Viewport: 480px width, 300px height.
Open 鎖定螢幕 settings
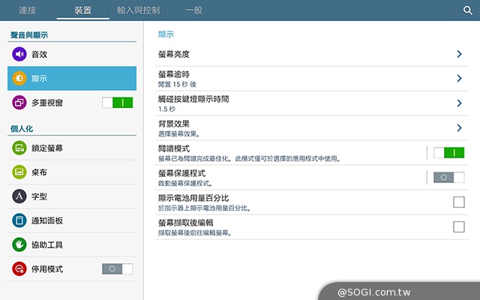[72, 148]
